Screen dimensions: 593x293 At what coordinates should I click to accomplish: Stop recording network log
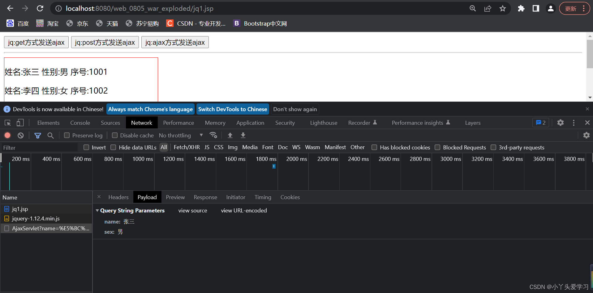(x=7, y=135)
